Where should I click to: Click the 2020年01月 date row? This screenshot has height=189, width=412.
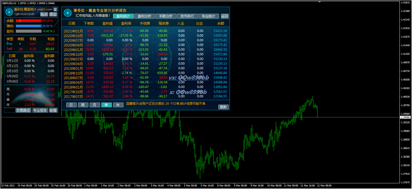(x=73, y=50)
